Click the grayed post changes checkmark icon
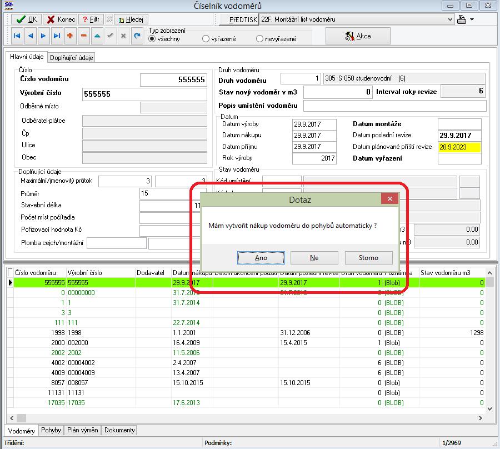 coord(110,36)
